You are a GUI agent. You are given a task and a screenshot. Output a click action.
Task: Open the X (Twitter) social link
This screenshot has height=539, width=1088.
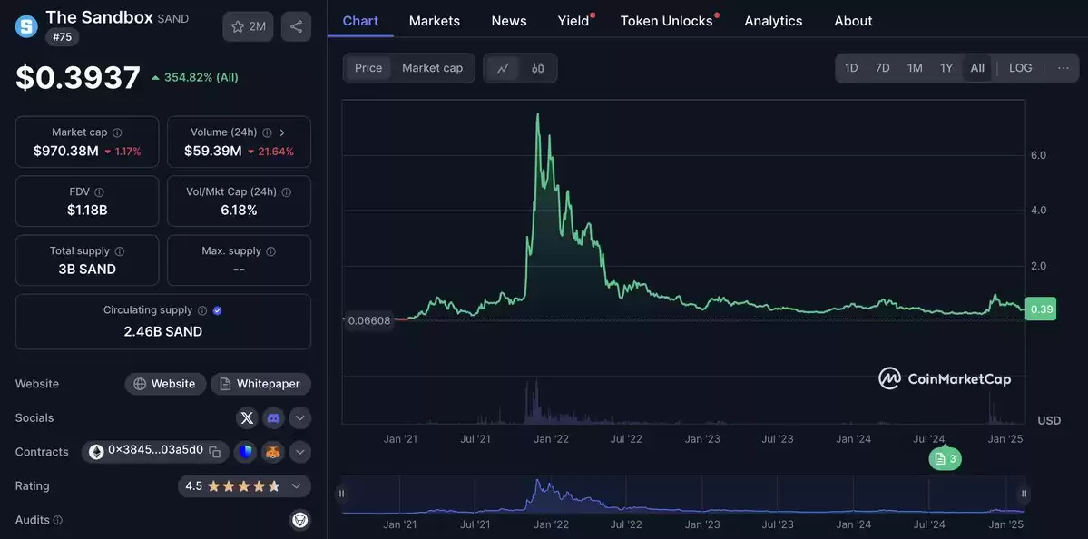coord(247,417)
